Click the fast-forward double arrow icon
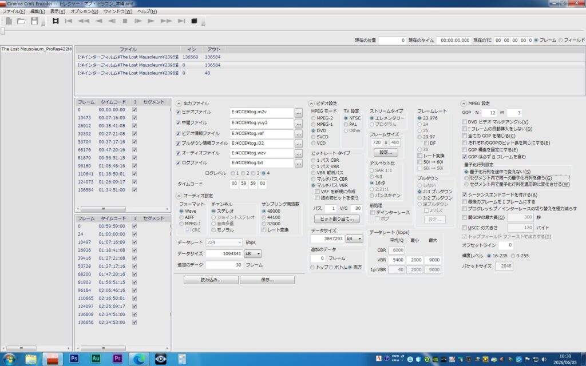The height and width of the screenshot is (366, 586). [167, 21]
